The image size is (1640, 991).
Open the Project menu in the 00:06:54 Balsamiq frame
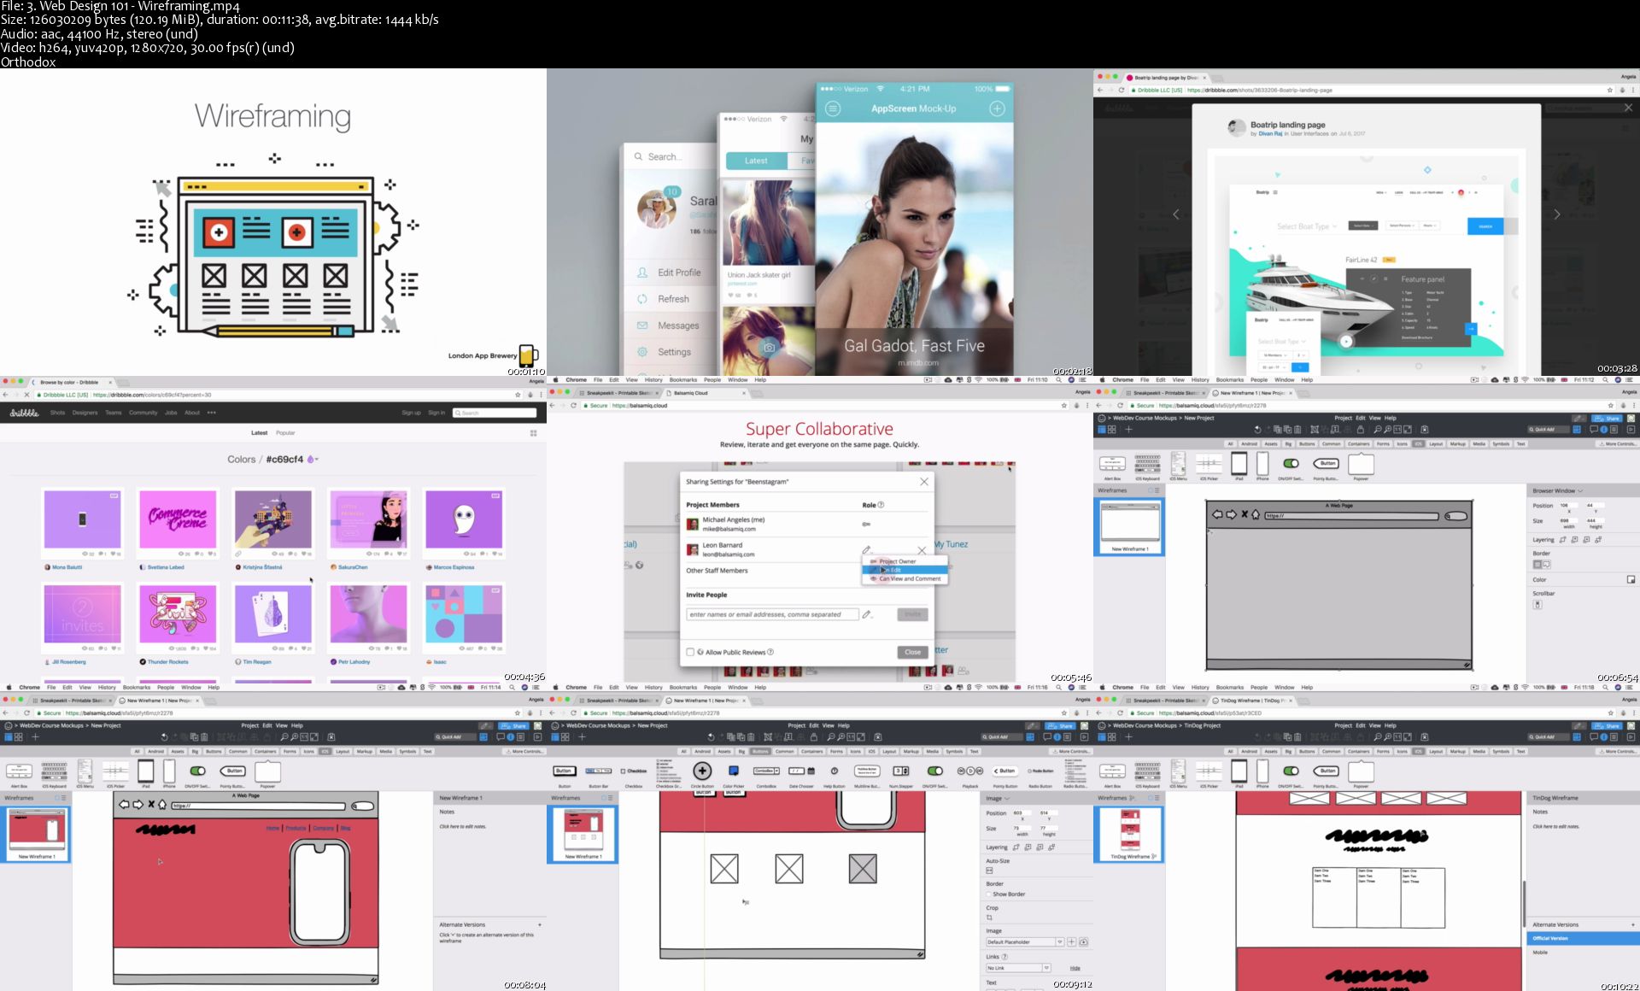1343,418
